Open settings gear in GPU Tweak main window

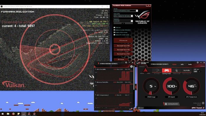click(197, 62)
